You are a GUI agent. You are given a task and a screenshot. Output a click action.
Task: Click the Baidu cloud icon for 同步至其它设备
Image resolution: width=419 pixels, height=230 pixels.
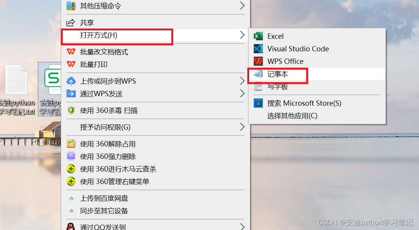(x=71, y=211)
